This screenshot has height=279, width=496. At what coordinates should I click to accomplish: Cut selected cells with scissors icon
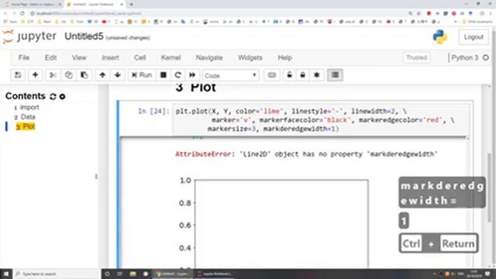tap(53, 75)
